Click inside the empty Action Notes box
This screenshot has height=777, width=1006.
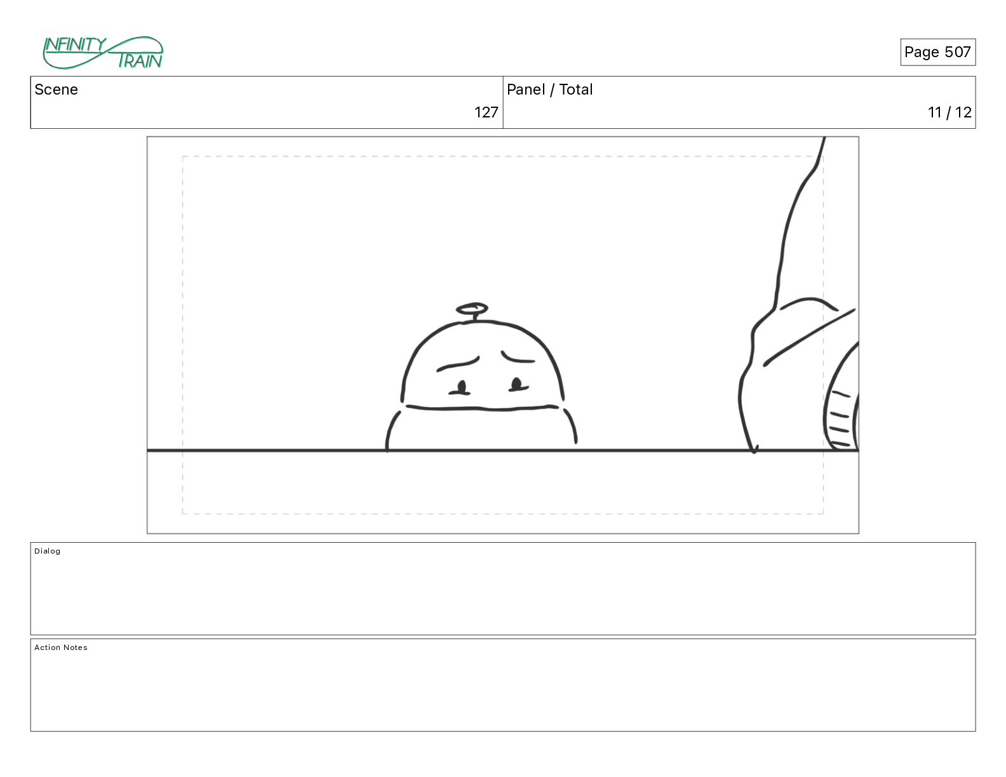[x=503, y=685]
